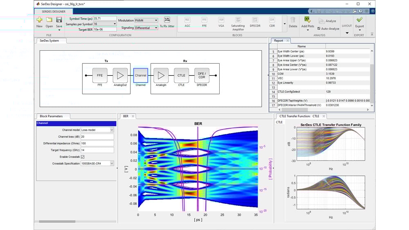Viewport: 409px width, 230px height.
Task: Select the Channel block in diagram
Action: click(141, 75)
